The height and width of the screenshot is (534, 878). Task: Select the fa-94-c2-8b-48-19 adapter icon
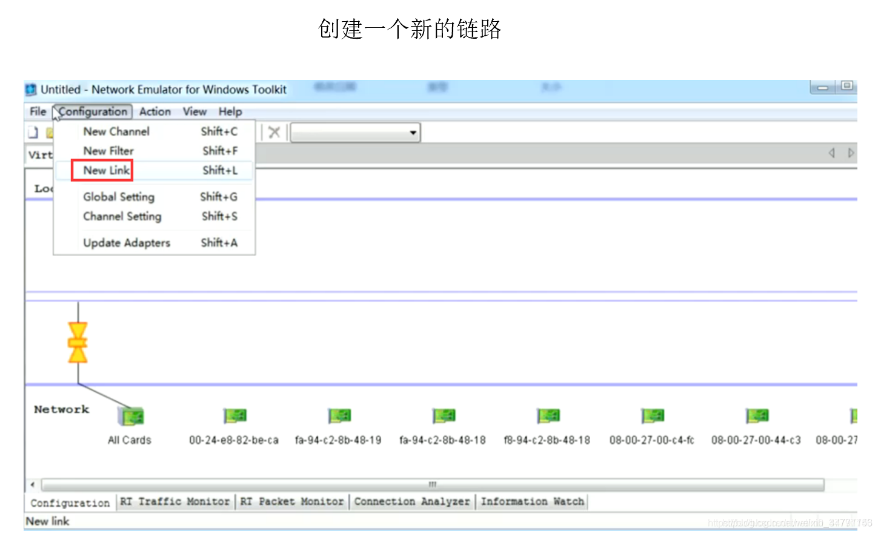[x=339, y=415]
